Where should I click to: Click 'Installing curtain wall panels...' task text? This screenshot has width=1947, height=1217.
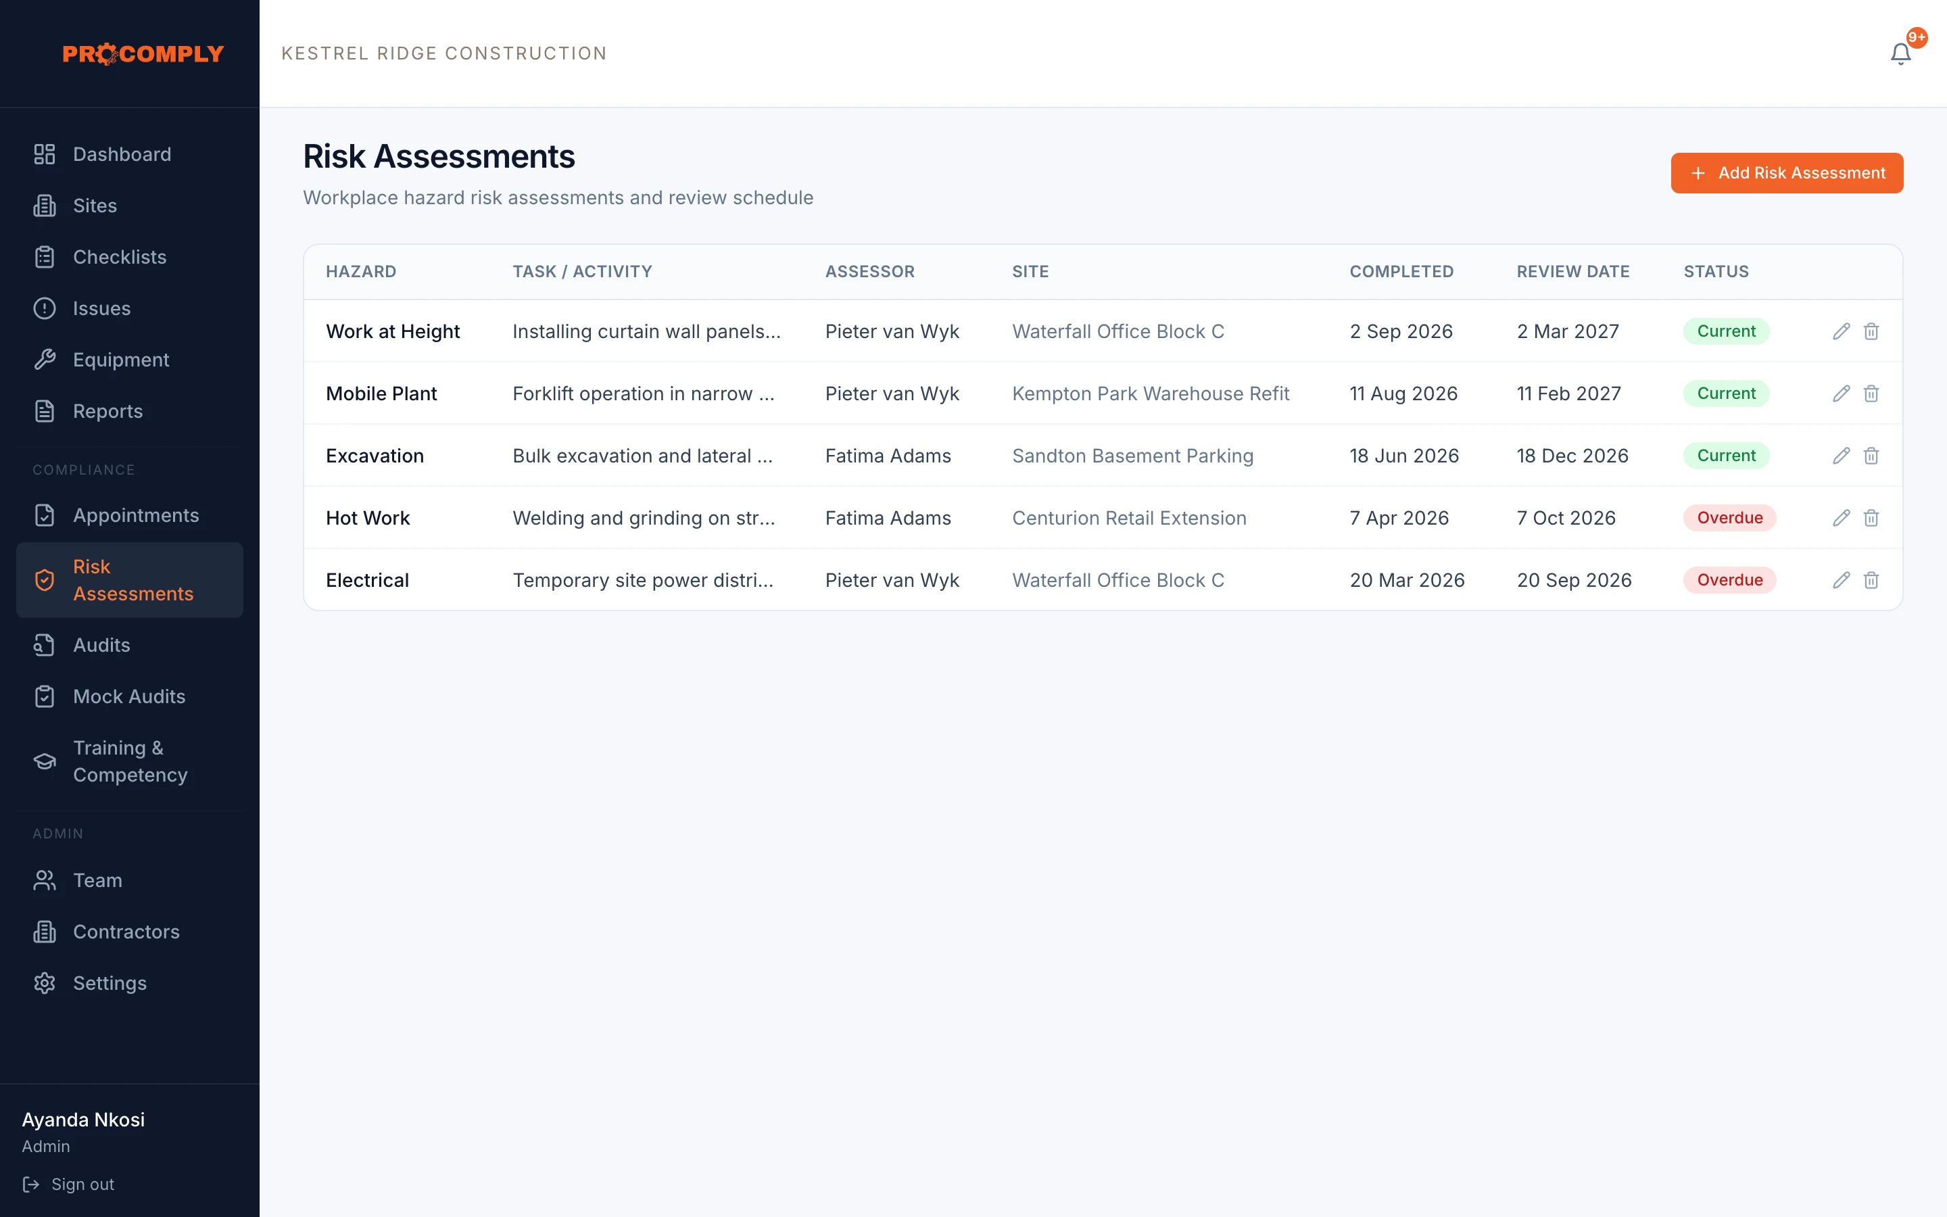pos(646,331)
